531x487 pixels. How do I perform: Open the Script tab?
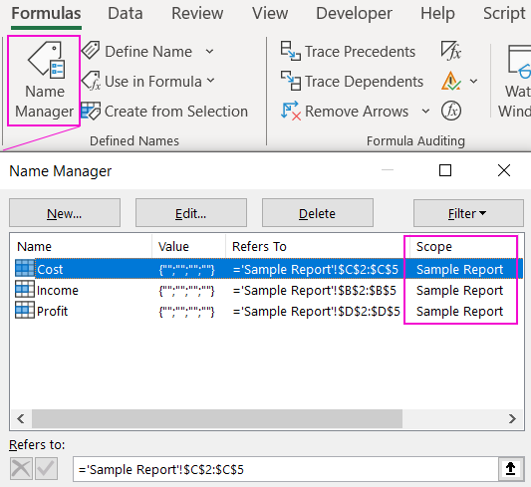click(504, 14)
